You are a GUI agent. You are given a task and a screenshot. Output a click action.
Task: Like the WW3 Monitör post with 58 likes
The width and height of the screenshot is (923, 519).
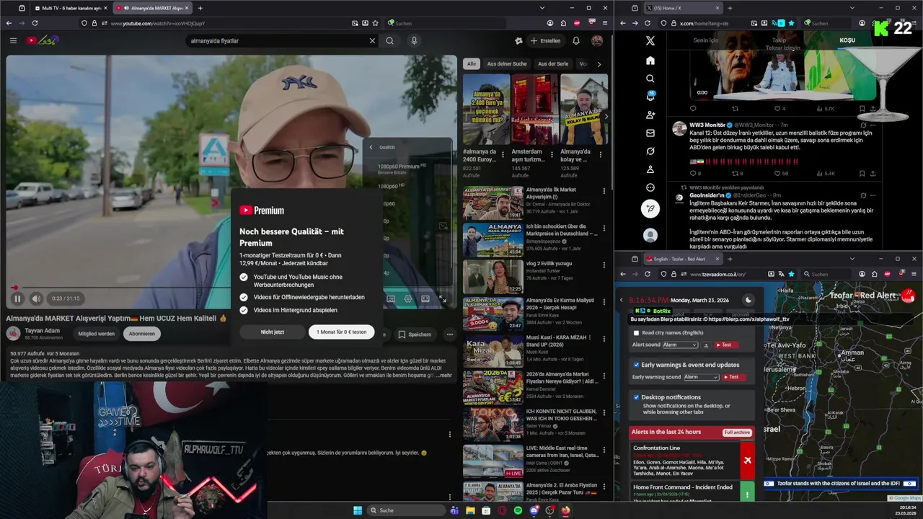[x=780, y=173]
